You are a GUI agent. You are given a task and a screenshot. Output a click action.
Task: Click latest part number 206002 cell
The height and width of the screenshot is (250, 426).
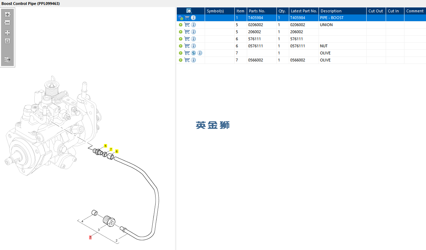pos(304,32)
